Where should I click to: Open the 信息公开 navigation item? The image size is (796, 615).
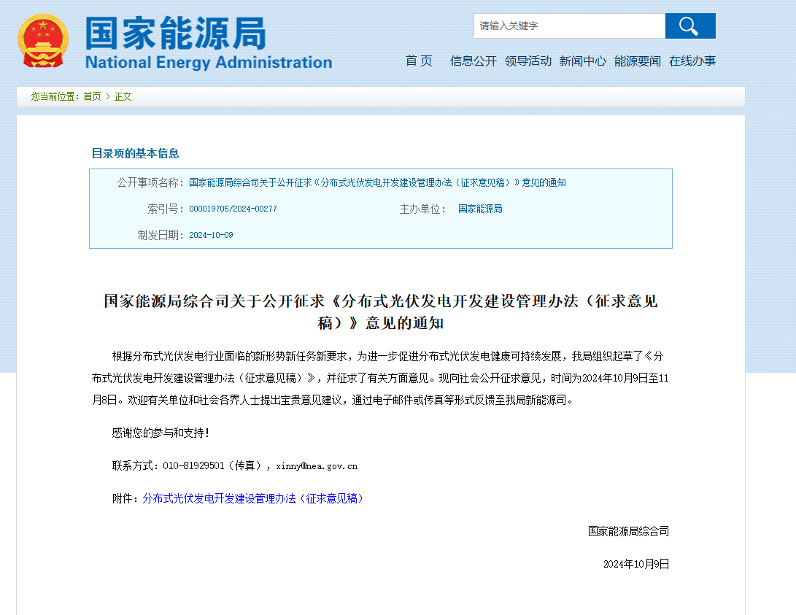(x=473, y=61)
